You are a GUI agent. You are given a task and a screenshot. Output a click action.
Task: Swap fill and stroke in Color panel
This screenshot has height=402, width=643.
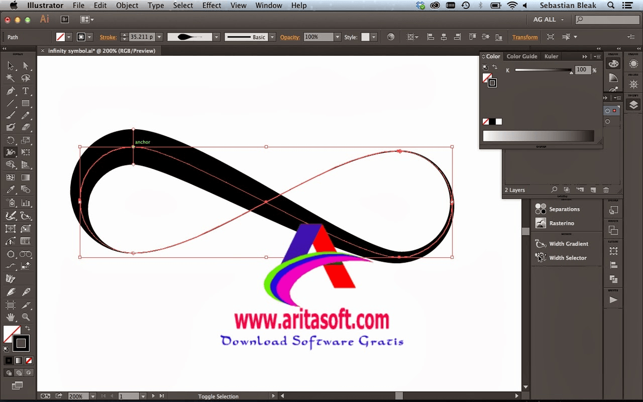point(495,68)
